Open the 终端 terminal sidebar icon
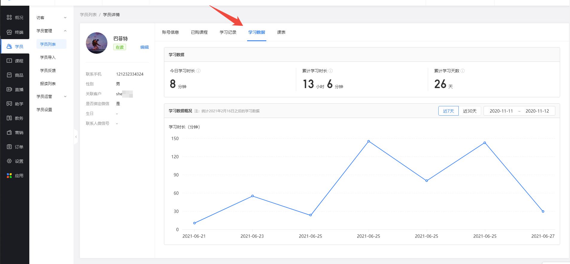Screen dimensions: 570x264 [x=9, y=32]
